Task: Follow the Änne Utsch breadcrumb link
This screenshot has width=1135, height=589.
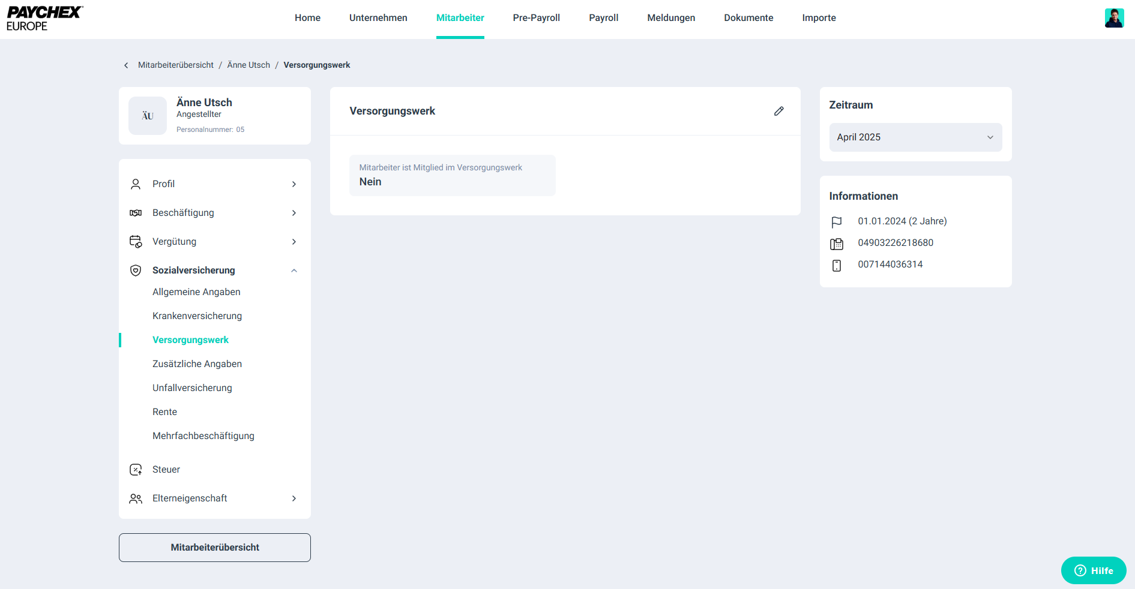Action: pyautogui.click(x=248, y=65)
